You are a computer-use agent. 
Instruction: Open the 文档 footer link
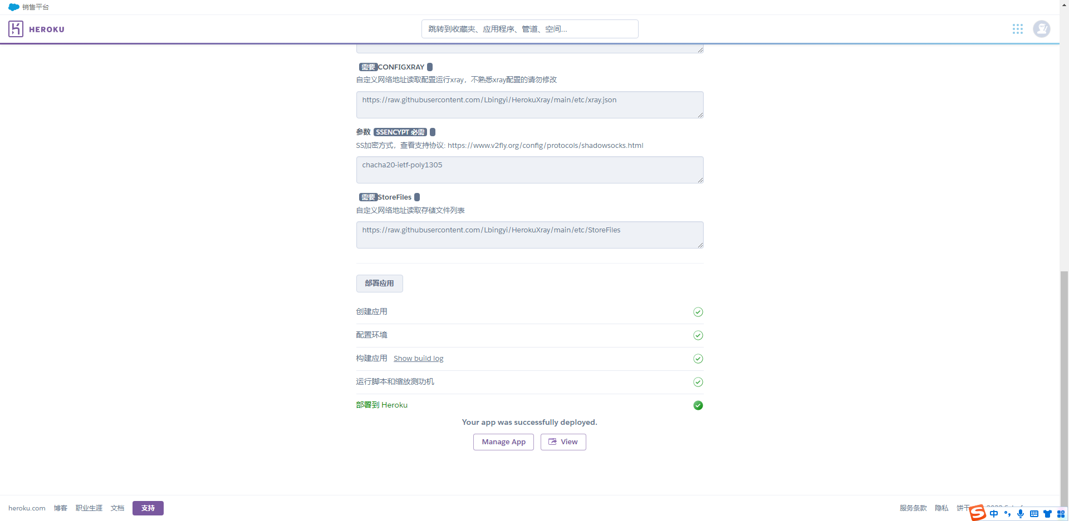(117, 508)
